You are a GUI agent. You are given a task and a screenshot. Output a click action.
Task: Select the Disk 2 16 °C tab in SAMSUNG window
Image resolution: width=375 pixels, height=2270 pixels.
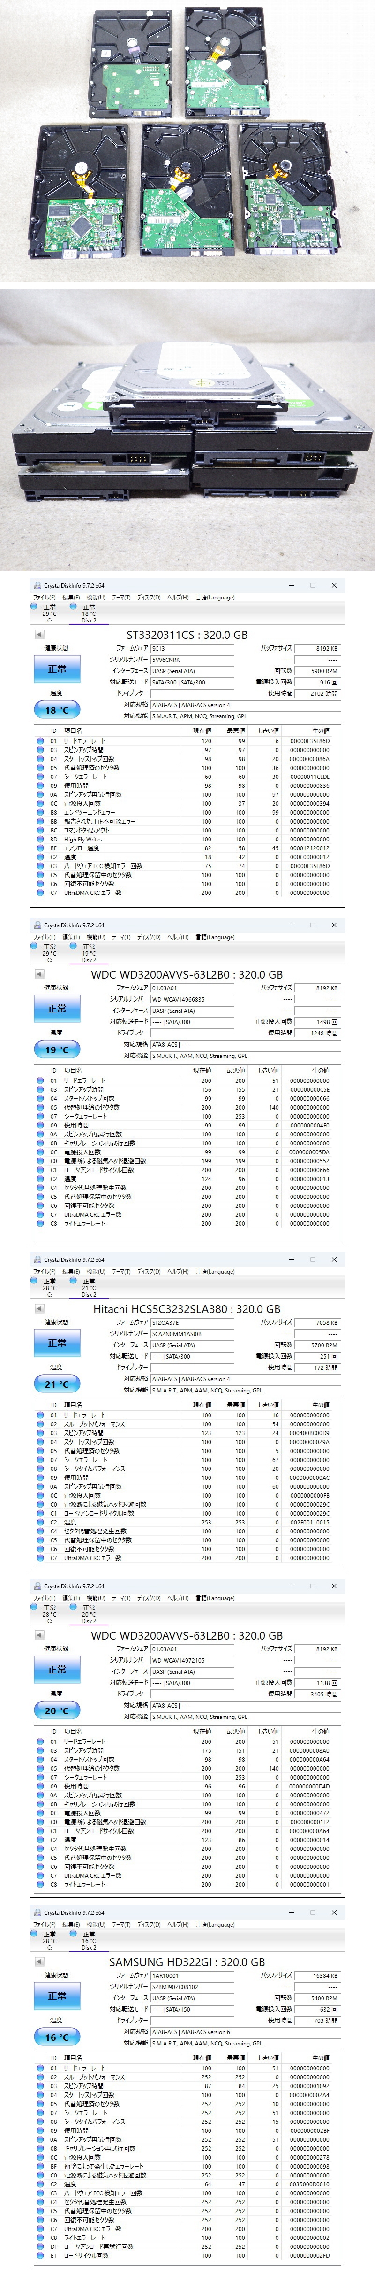[x=89, y=1940]
